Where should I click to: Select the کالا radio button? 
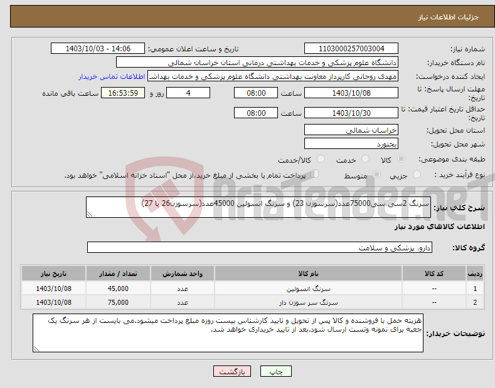402,159
